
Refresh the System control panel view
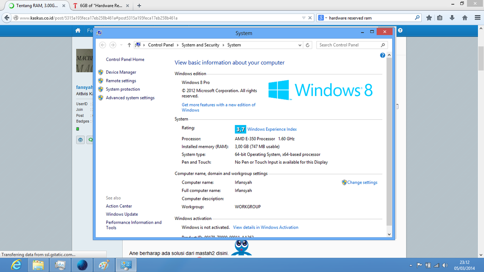point(308,45)
